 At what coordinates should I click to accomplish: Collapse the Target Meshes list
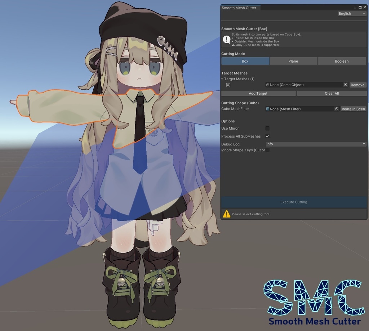tap(222, 79)
